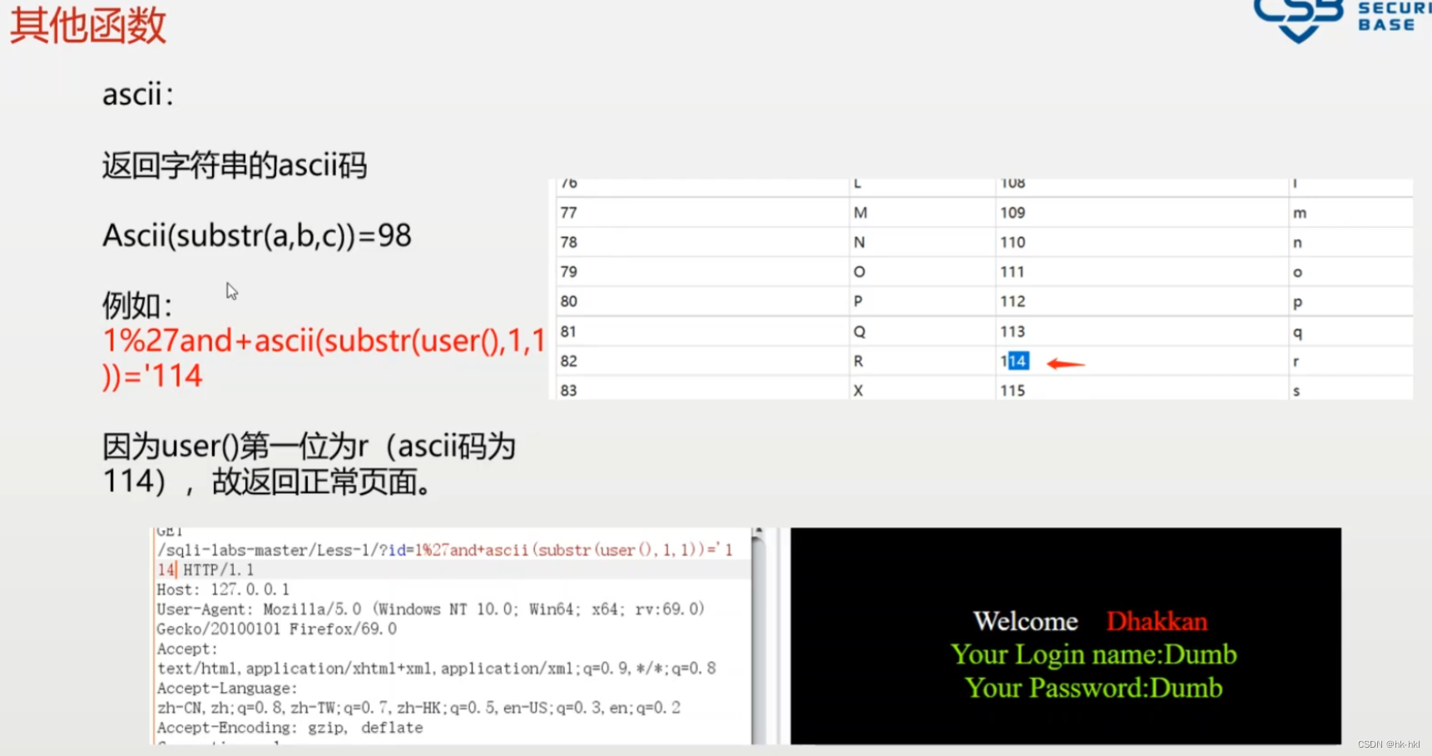Click the Host: 127.0.0.1 header line

(x=223, y=590)
